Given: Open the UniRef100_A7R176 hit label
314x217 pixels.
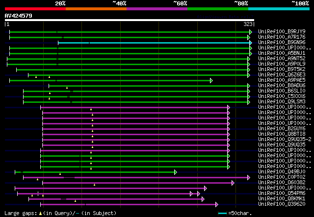Looking at the screenshot, I should [x=282, y=37].
